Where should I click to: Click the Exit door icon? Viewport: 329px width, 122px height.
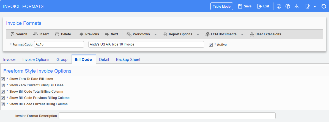260,6
